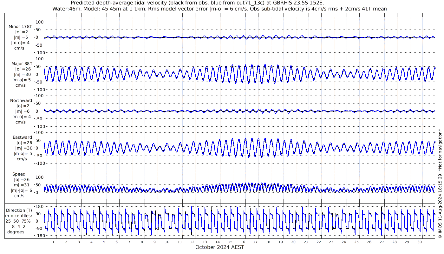Screen dimensions: 444x254
Task: Click the '100' y-tick of Minor panel
Action: pyautogui.click(x=39, y=22)
